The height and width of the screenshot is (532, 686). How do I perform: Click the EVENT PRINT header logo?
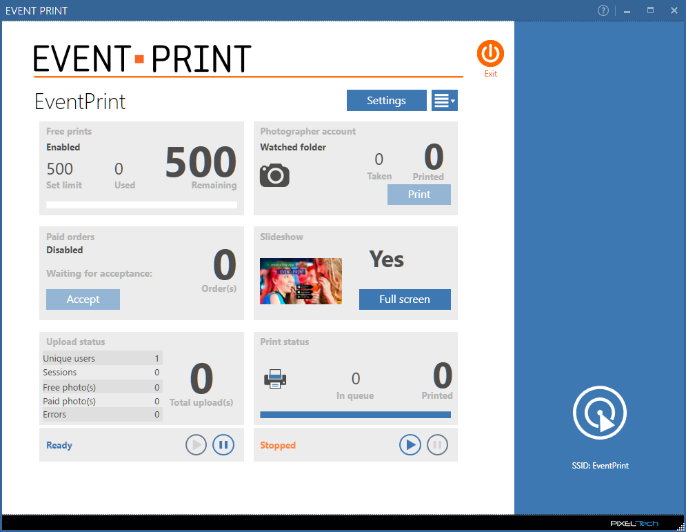coord(143,59)
